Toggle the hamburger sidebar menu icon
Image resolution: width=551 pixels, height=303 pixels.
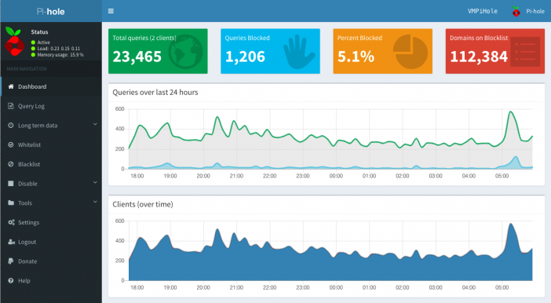111,11
